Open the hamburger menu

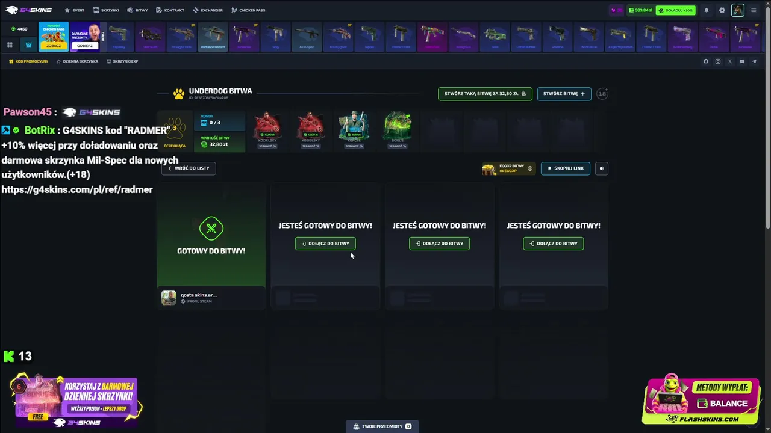click(x=754, y=10)
